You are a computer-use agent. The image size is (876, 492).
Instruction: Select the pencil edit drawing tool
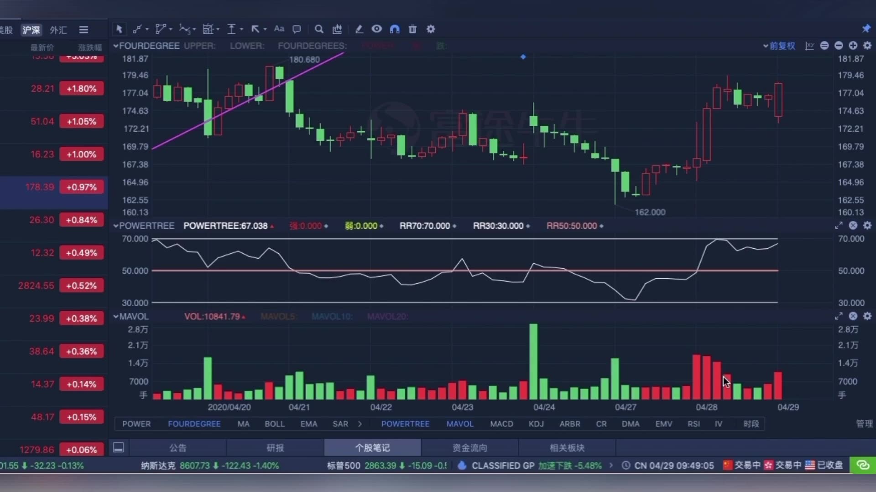[x=359, y=29]
